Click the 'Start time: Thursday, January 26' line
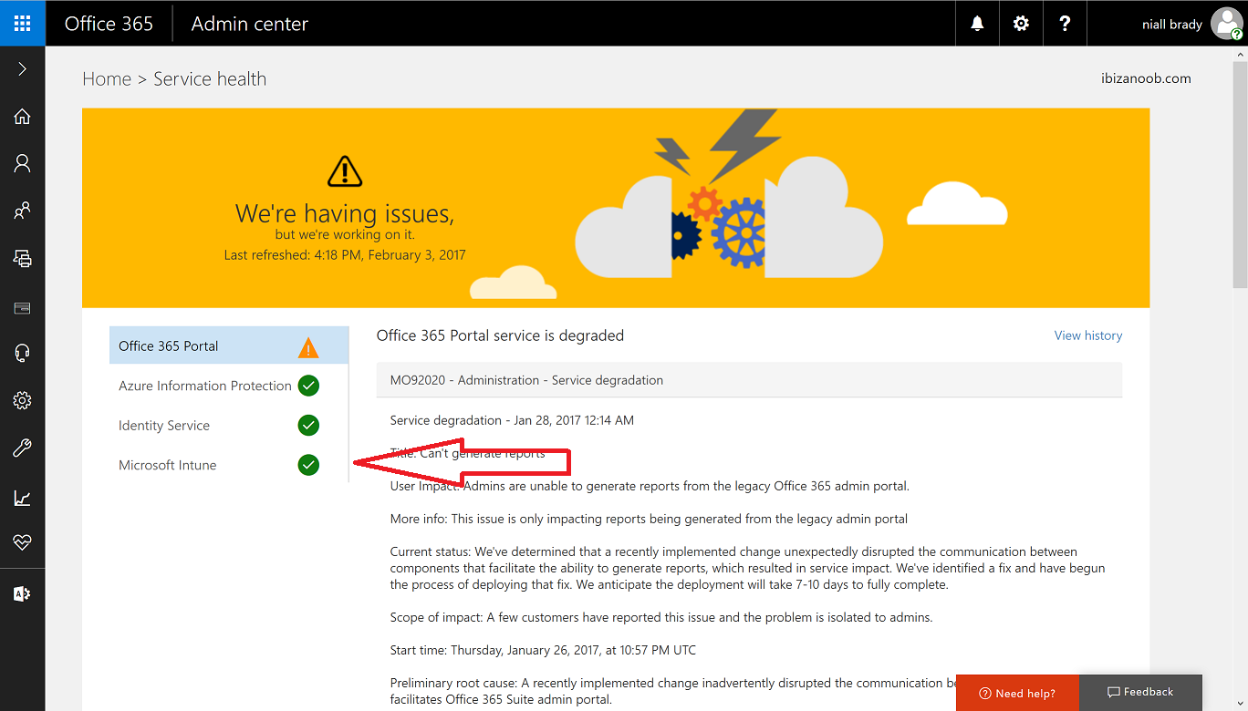Screen dimensions: 1248x711 pos(543,650)
